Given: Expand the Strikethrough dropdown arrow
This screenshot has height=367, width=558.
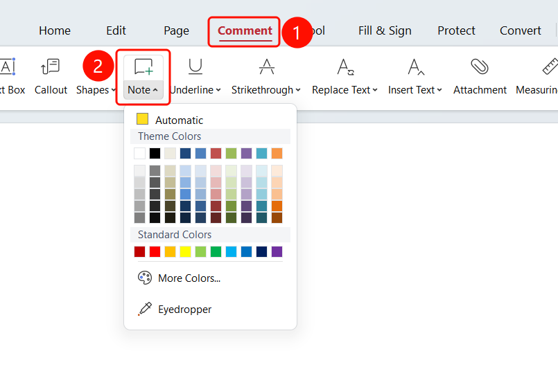Looking at the screenshot, I should (x=298, y=90).
